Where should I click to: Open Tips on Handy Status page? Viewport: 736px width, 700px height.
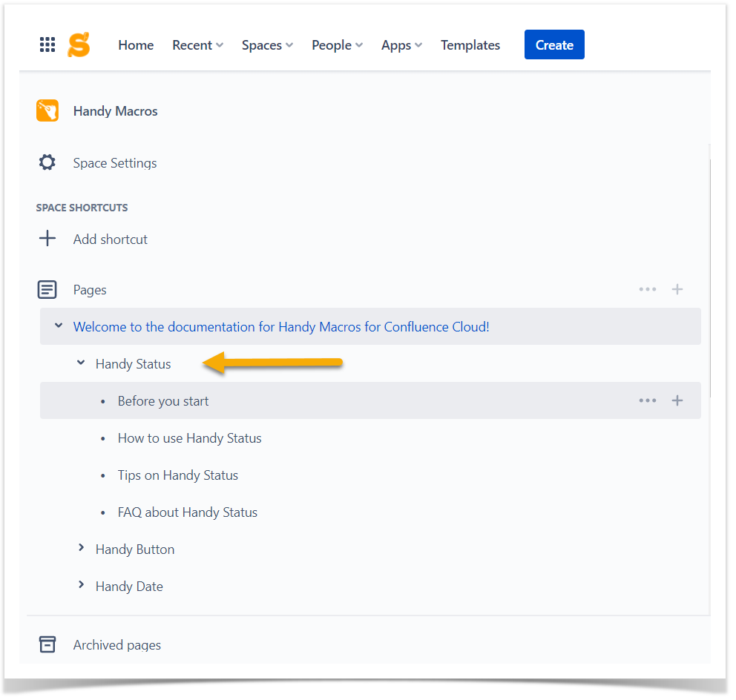click(x=178, y=475)
